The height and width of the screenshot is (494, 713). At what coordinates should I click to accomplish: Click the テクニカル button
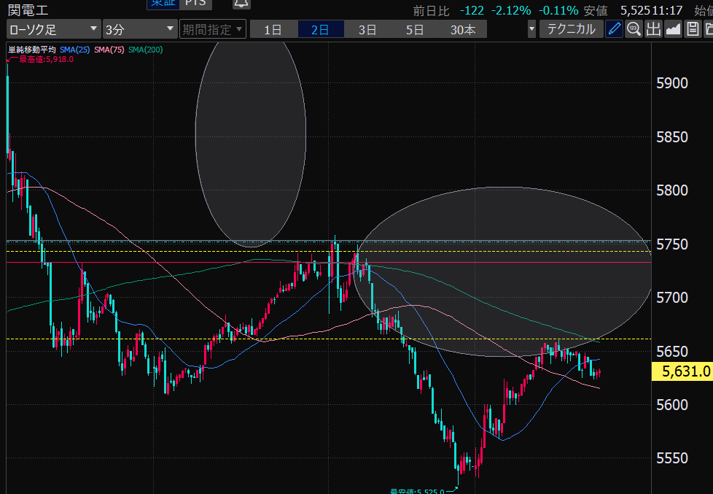point(571,29)
